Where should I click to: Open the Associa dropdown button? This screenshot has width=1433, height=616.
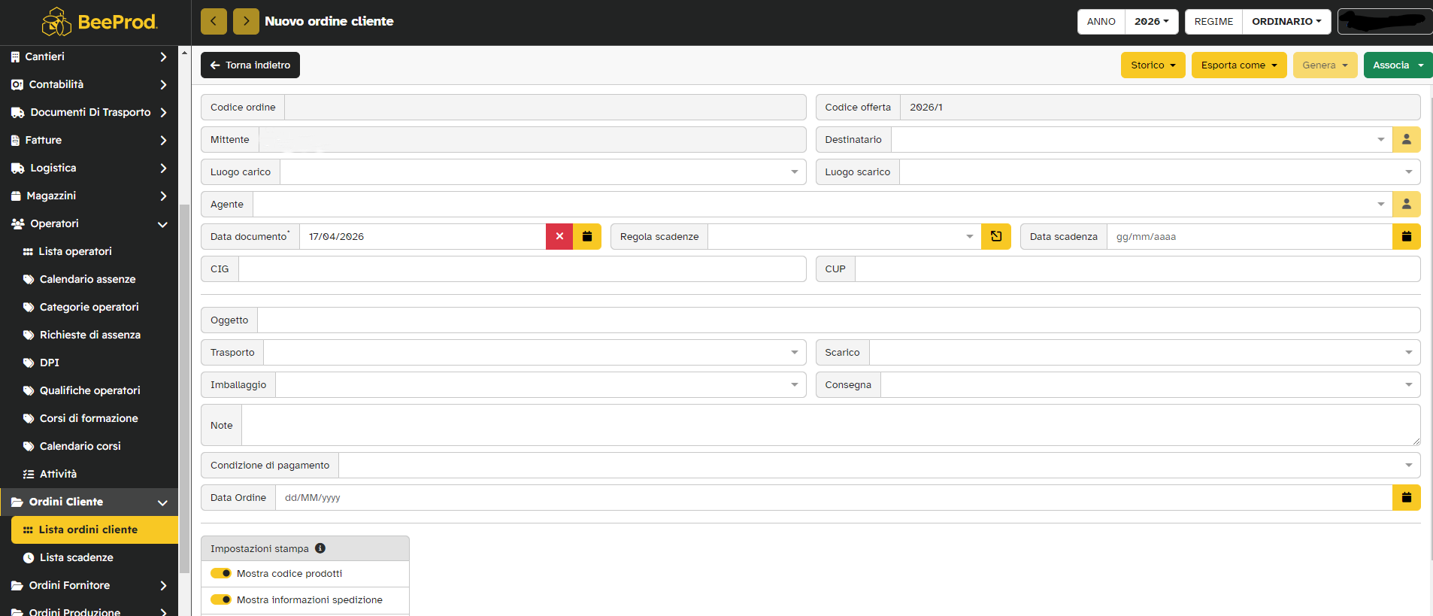click(1398, 65)
